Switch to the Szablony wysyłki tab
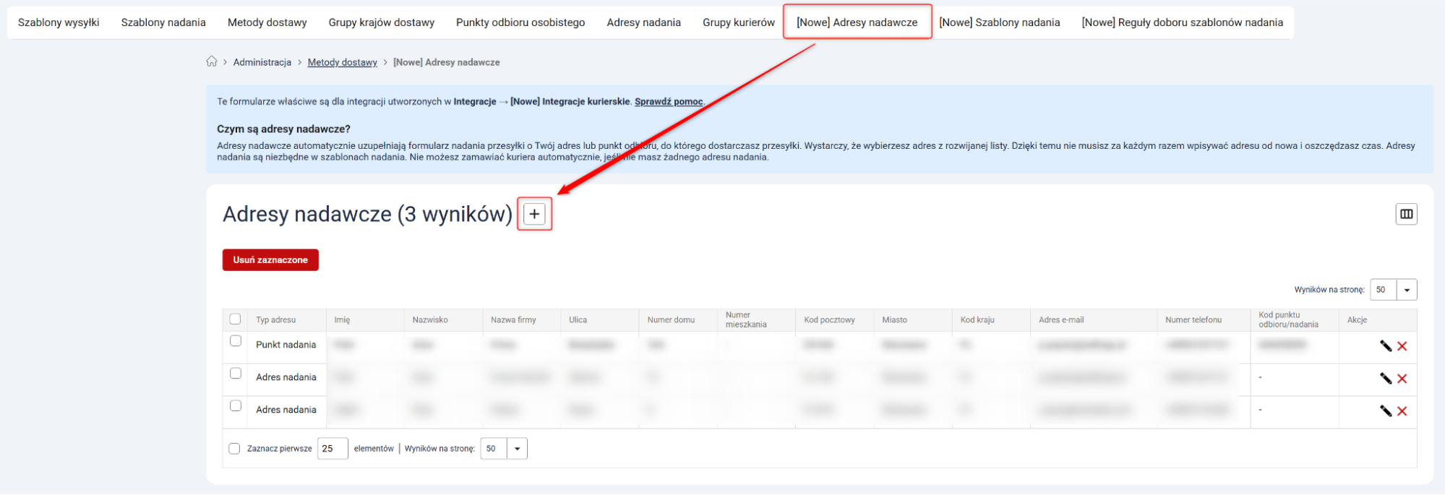1445x495 pixels. point(59,22)
